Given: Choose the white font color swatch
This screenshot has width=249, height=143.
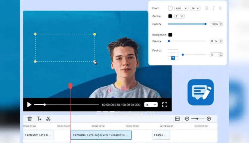Looking at the screenshot, I should (170, 8).
